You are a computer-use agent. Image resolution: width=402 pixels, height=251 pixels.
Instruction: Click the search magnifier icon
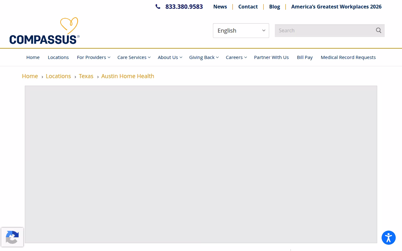[378, 30]
